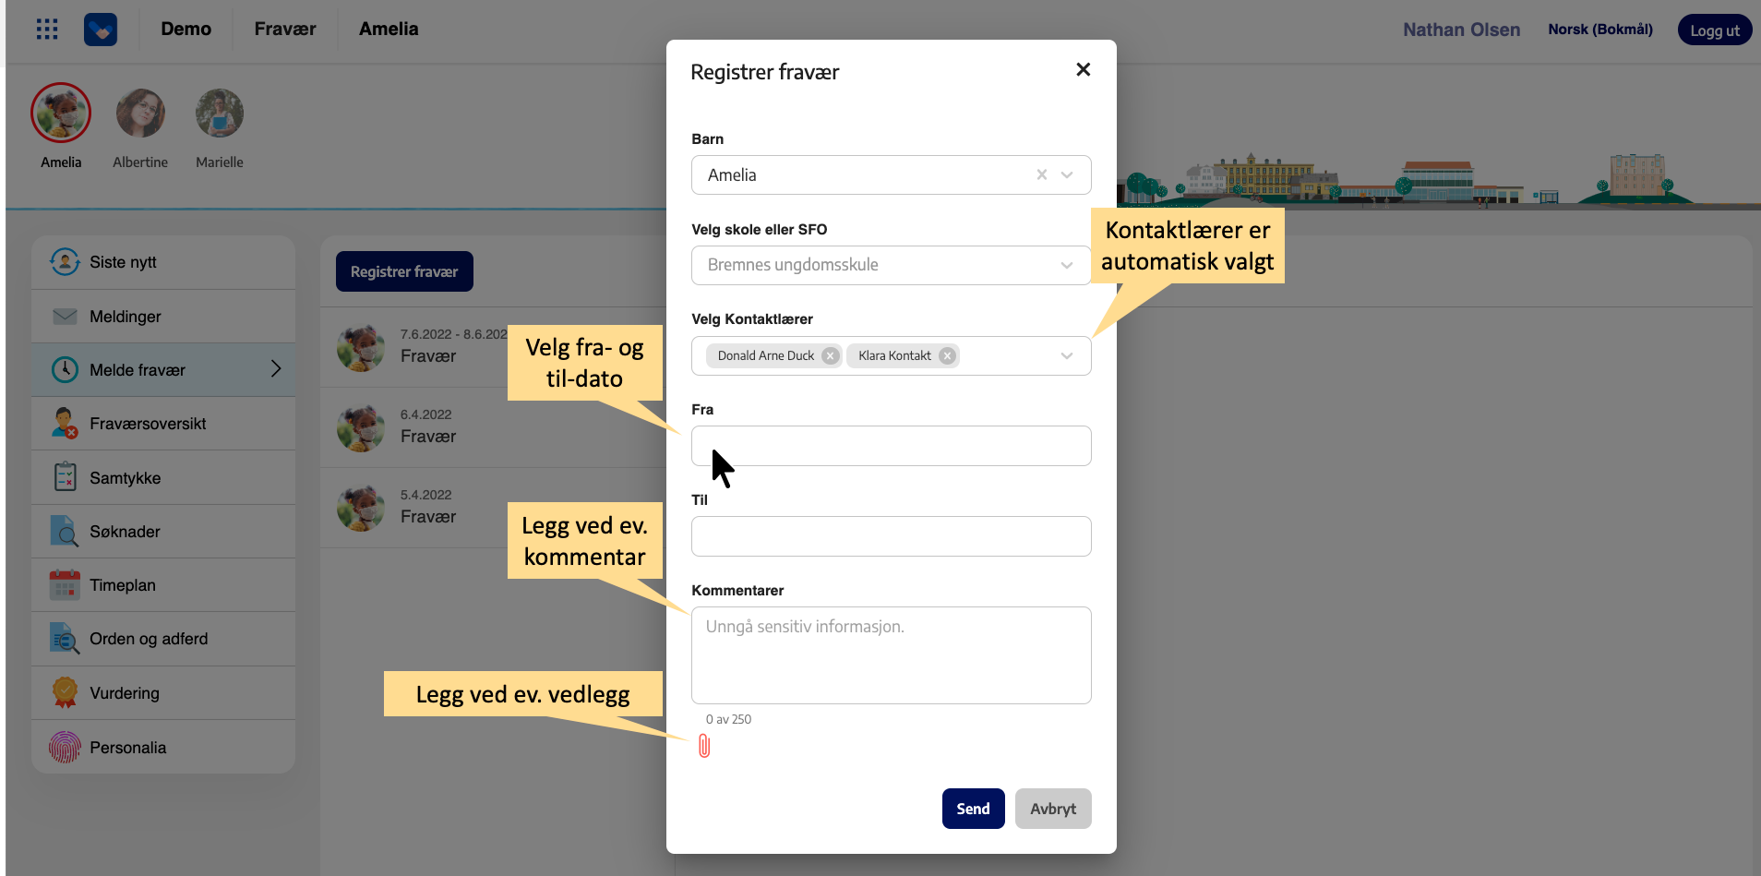Viewport: 1761px width, 876px height.
Task: Clear the Amelia selection in Barn
Action: tap(1041, 174)
